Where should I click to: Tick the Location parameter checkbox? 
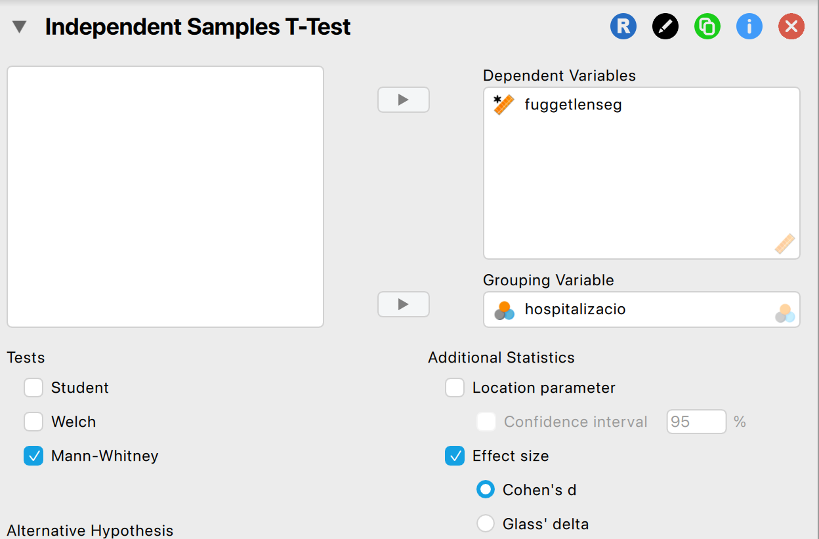point(455,388)
